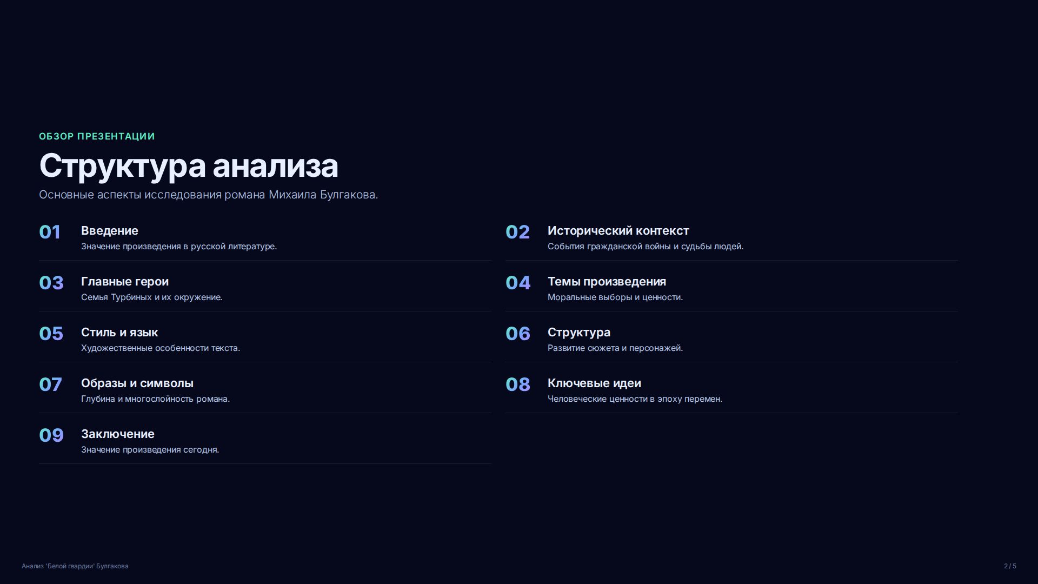1038x584 pixels.
Task: Select 'Исторический контекст' title
Action: pyautogui.click(x=618, y=230)
